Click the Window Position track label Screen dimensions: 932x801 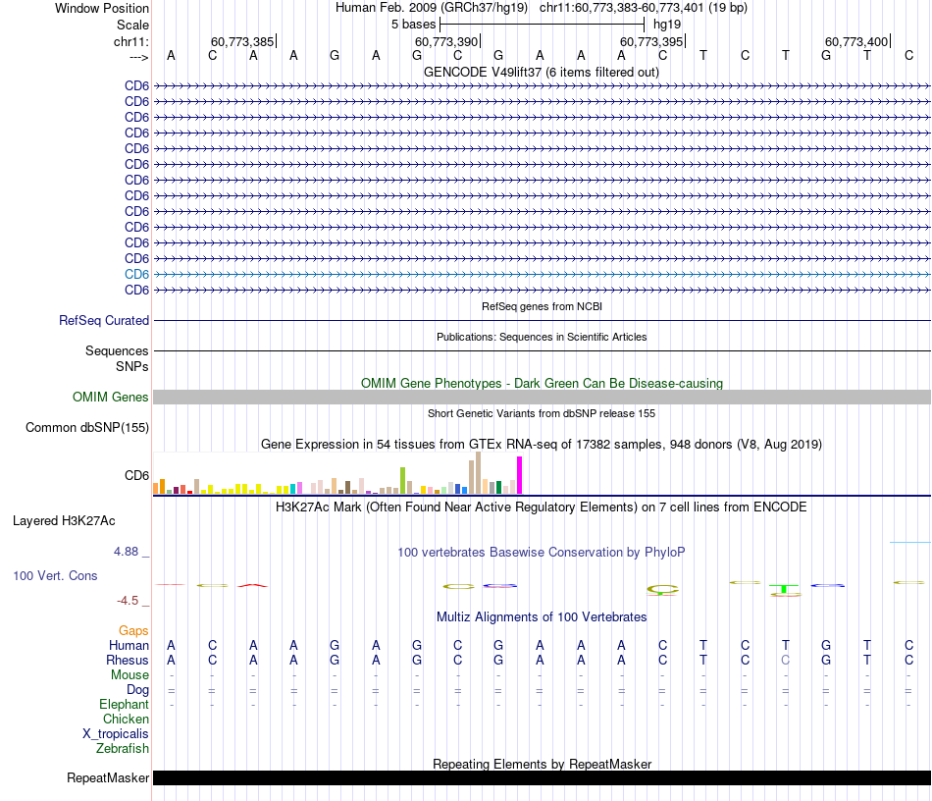click(x=102, y=8)
